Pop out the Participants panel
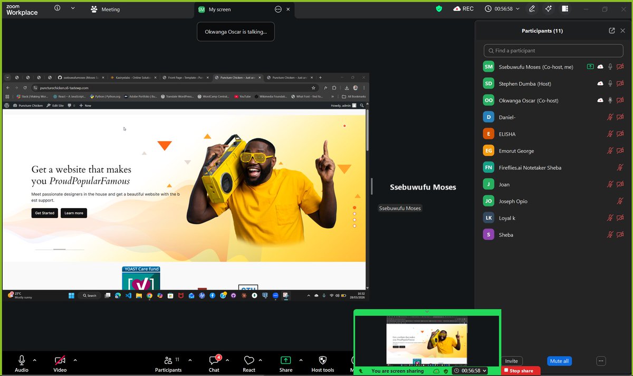The height and width of the screenshot is (376, 633). (x=612, y=31)
